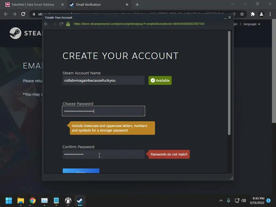276x207 pixels.
Task: Open the Steam taskbar icon
Action: pyautogui.click(x=80, y=201)
